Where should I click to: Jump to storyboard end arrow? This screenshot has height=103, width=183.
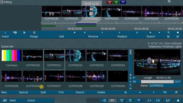tap(137, 33)
